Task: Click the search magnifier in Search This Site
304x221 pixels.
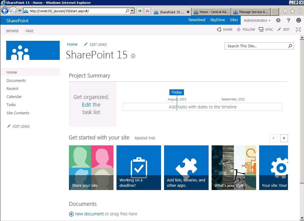Action: pyautogui.click(x=290, y=46)
